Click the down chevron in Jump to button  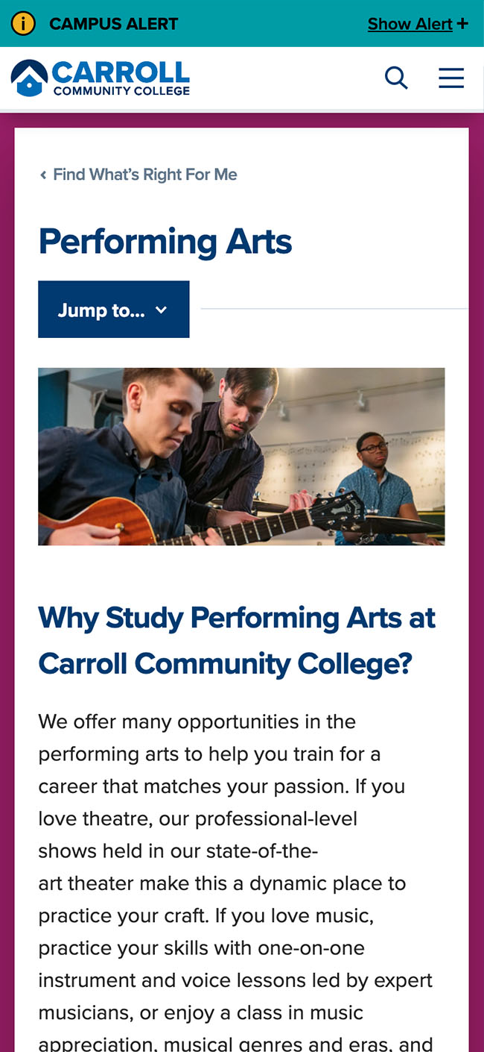(162, 310)
